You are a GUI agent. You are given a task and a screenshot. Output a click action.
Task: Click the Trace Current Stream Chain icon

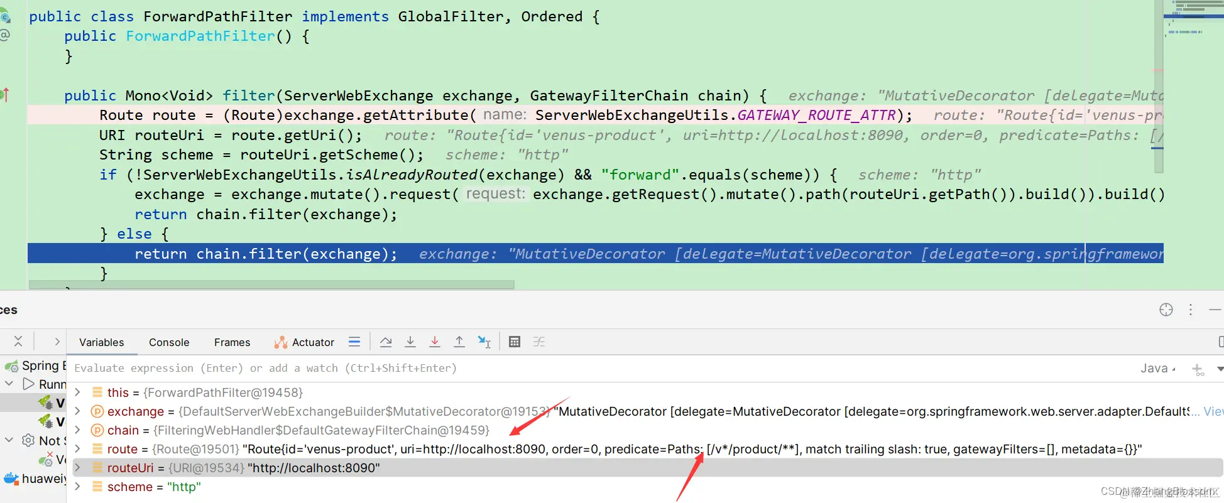tap(539, 342)
